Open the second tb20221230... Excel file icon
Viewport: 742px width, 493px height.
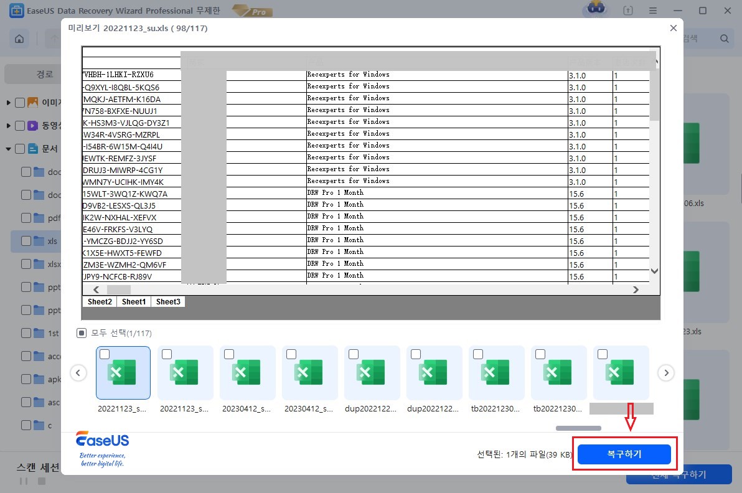(x=558, y=372)
